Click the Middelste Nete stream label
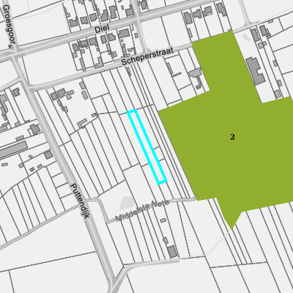The width and height of the screenshot is (293, 293). [142, 211]
